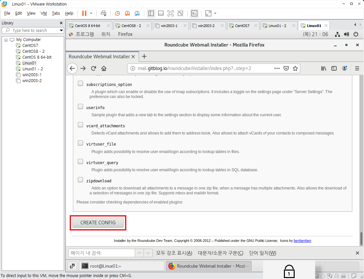This screenshot has width=364, height=279.
Task: Bookmark this page with star icon
Action: click(x=295, y=68)
